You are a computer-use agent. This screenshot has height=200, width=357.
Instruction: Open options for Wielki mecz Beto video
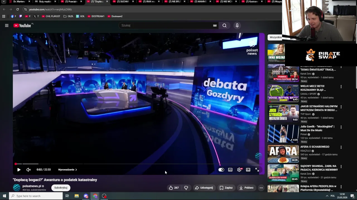click(341, 87)
